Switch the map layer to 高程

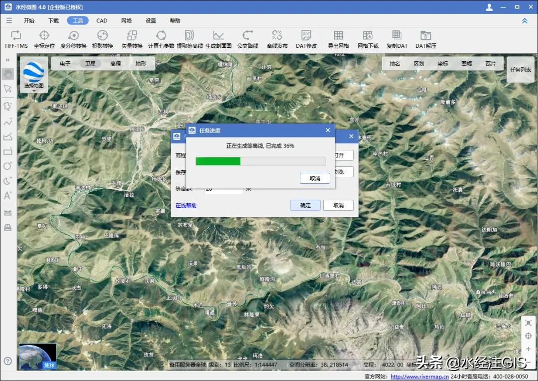pos(116,63)
